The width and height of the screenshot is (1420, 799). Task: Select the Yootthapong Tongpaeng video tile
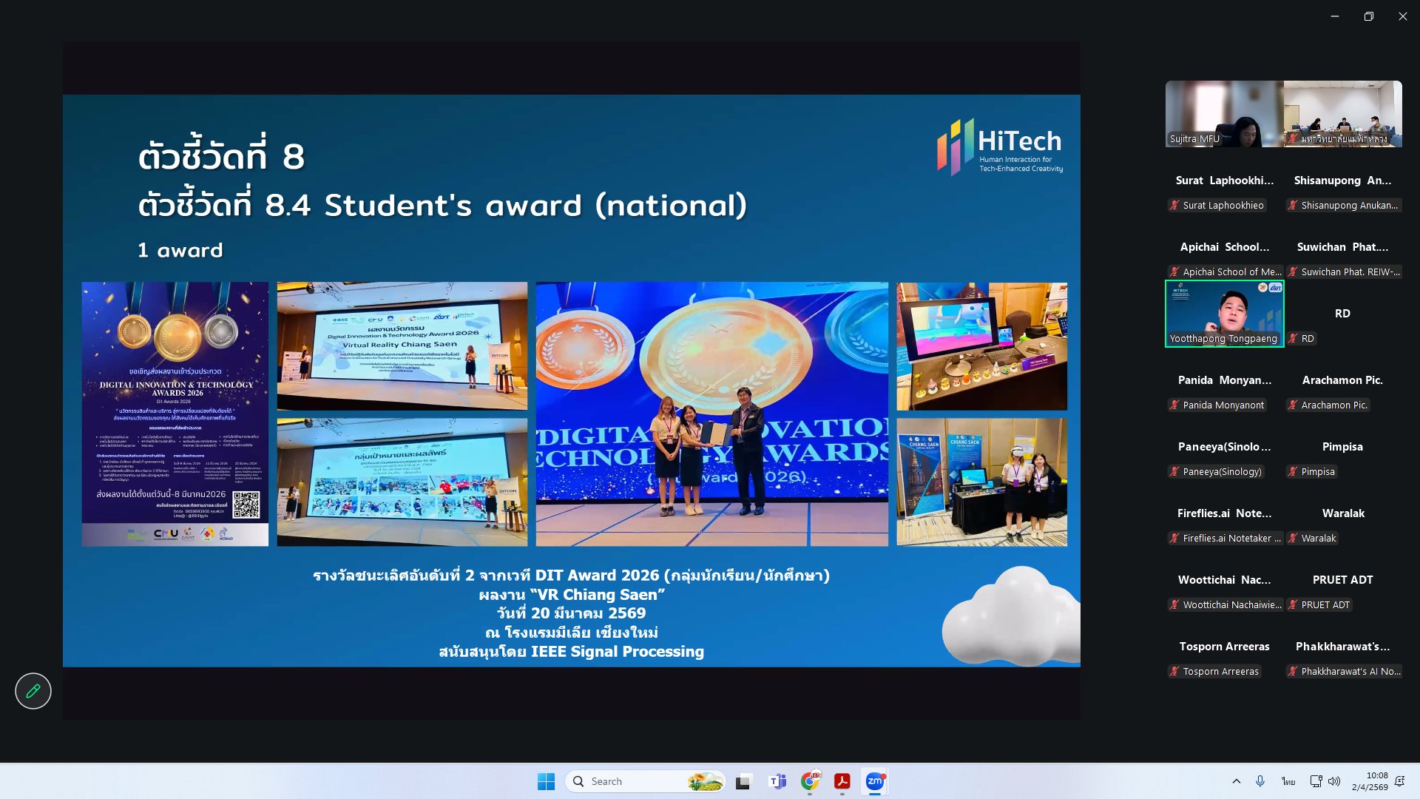click(x=1224, y=314)
